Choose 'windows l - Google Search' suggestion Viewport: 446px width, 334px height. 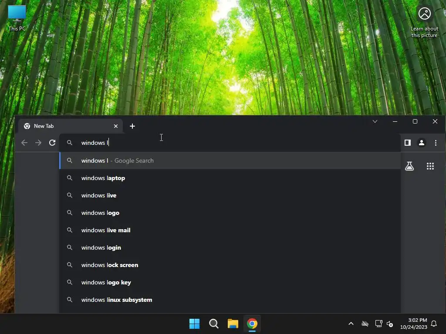click(x=230, y=160)
